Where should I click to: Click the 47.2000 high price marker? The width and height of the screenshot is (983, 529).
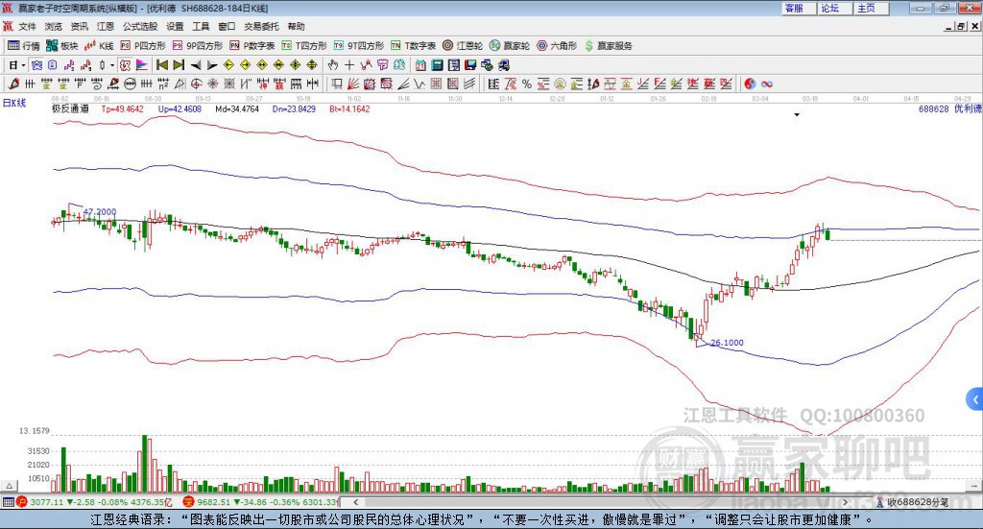coord(100,212)
